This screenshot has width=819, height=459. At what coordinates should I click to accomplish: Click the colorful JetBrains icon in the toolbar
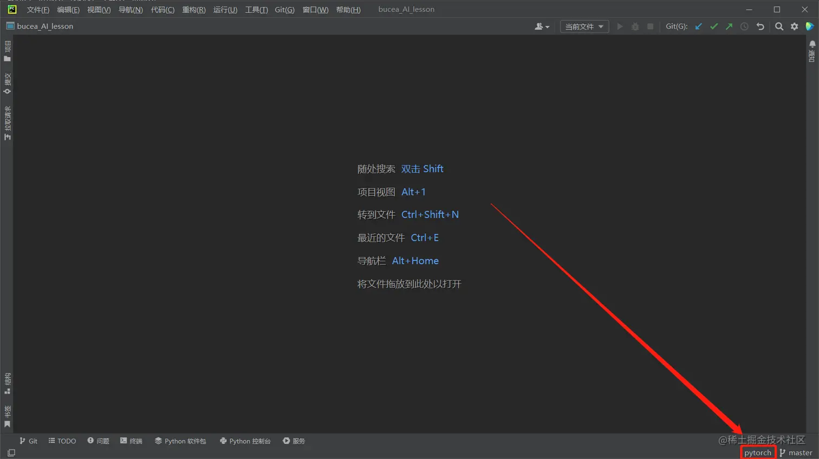(810, 27)
